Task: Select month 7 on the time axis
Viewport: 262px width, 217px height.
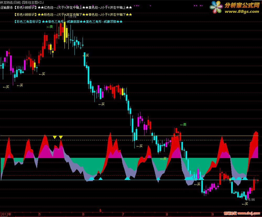Action: point(123,214)
